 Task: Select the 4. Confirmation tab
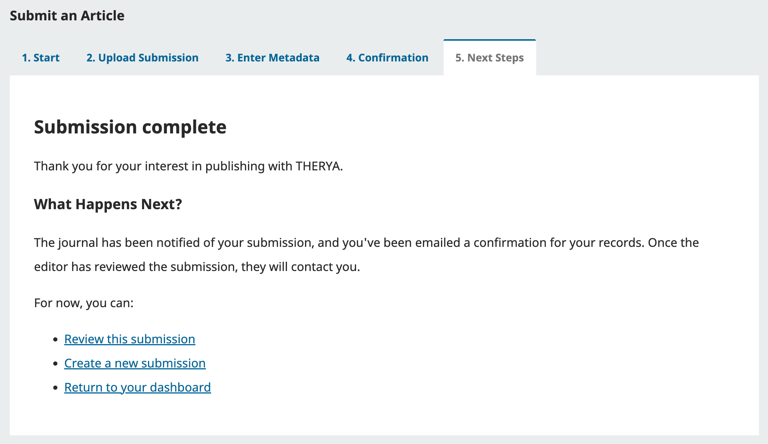tap(387, 58)
